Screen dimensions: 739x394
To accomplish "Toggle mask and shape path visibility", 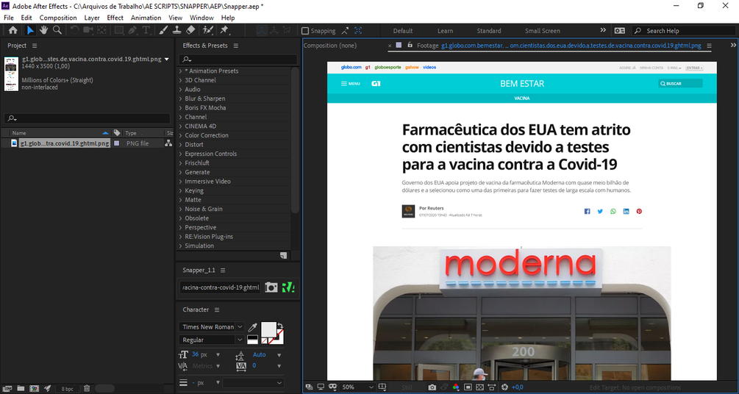I will click(333, 387).
